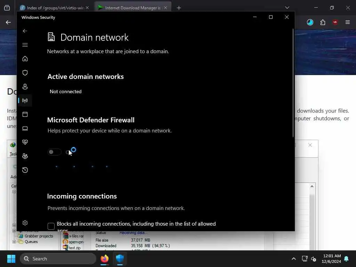
Task: Open Device security laptop icon
Action: [x=25, y=128]
